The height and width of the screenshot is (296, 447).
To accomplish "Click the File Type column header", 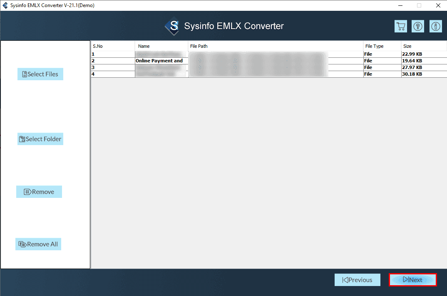I will [382, 46].
